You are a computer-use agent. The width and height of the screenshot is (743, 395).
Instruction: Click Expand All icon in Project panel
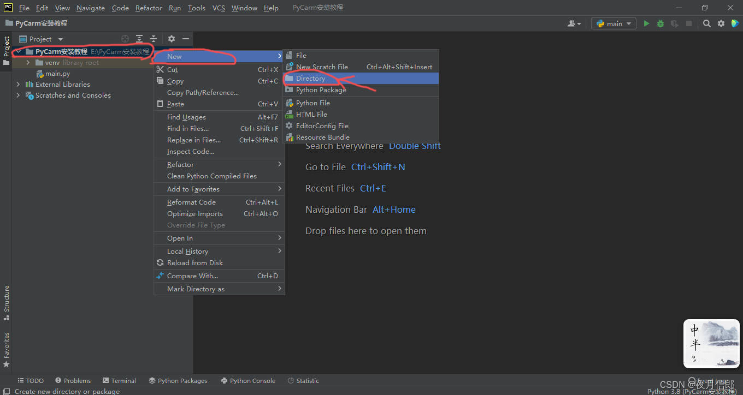point(139,39)
